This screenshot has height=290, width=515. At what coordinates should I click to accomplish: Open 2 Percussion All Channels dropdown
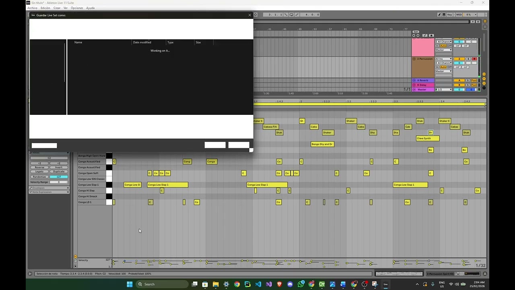[x=443, y=63]
